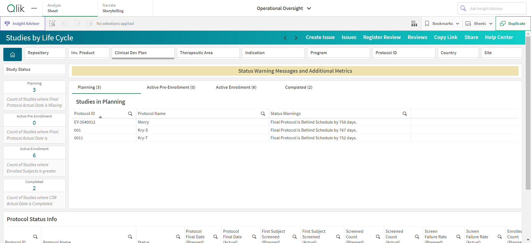Viewport: 531px width, 243px height.
Task: Go to previous sheet arrow
Action: coord(285,38)
